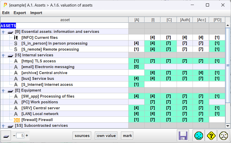Click the layer icon in bottom-left corner

coord(6,136)
